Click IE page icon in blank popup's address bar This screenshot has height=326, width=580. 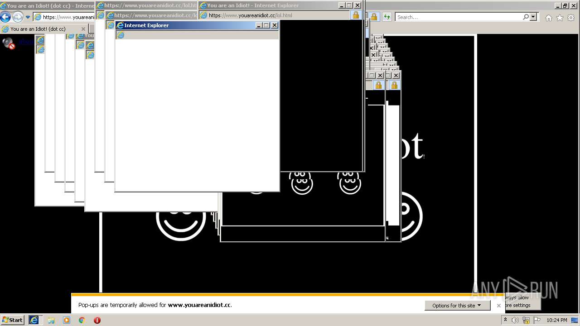(121, 35)
